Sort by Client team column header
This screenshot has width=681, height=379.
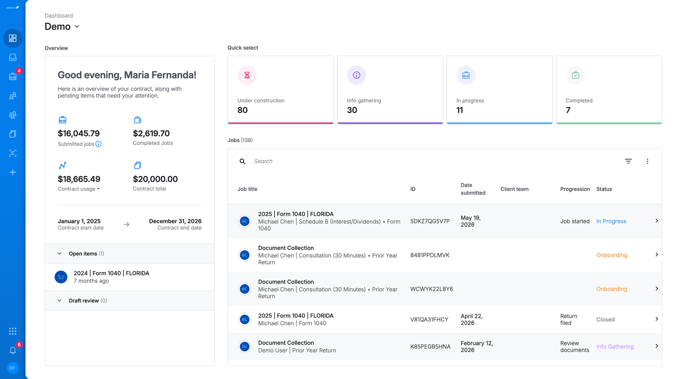coord(514,189)
